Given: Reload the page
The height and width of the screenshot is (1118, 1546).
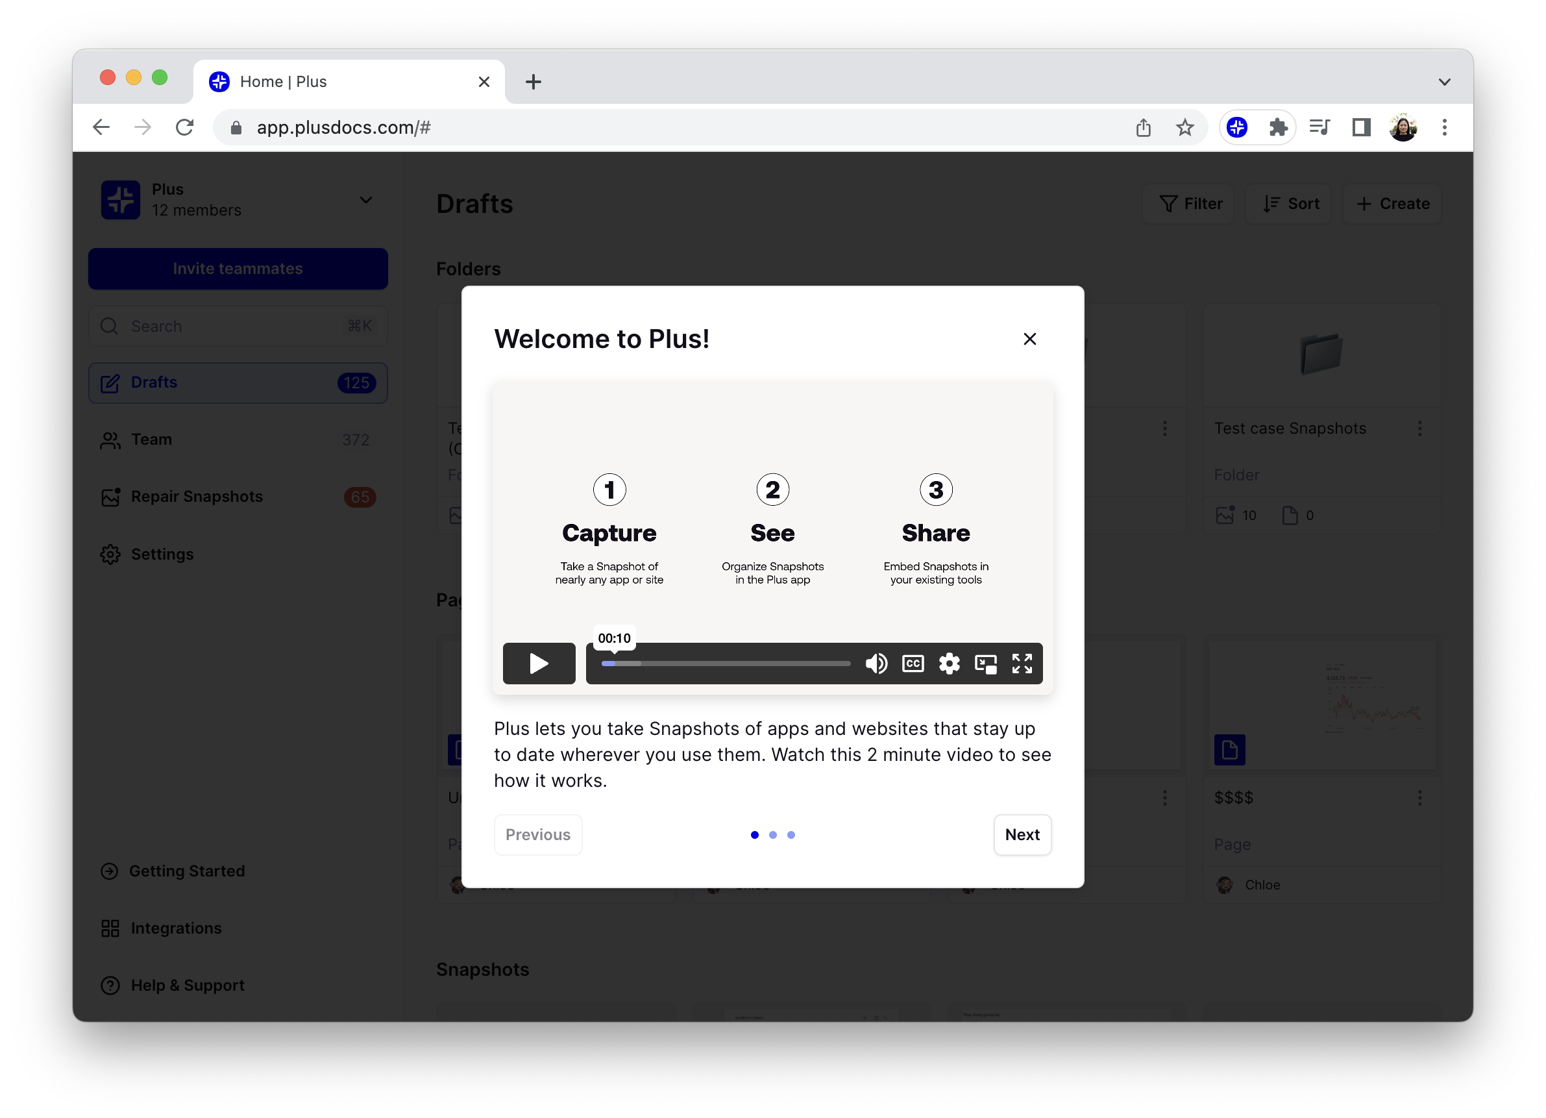Looking at the screenshot, I should pos(184,127).
